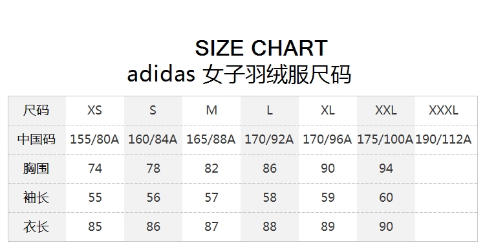
Task: Select the 190/112A China size cell
Action: [443, 139]
